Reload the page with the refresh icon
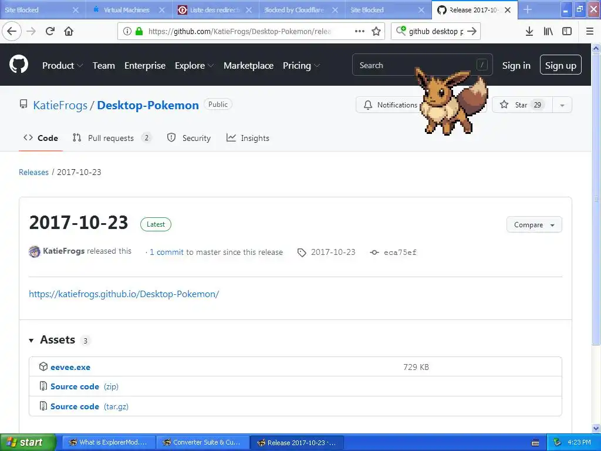601x451 pixels. click(50, 31)
